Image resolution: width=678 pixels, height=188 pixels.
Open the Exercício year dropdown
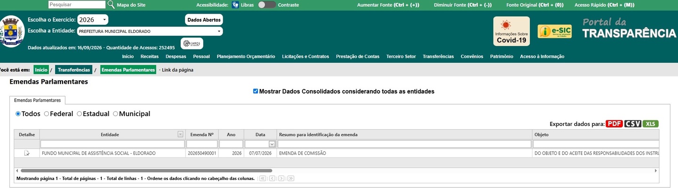[x=92, y=20]
